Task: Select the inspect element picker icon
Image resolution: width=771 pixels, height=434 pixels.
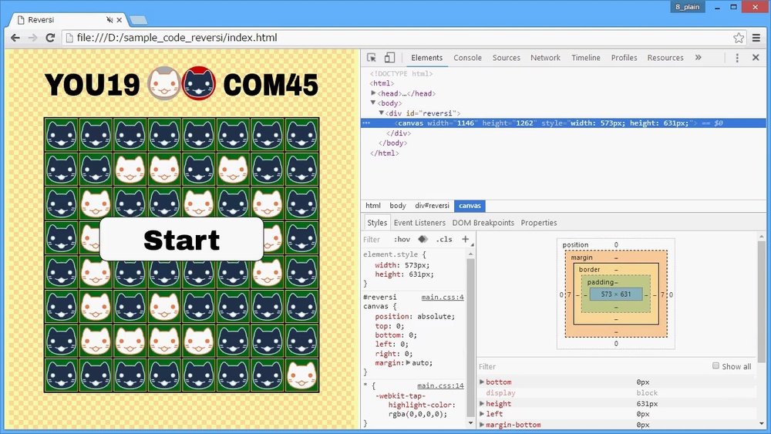Action: point(372,58)
